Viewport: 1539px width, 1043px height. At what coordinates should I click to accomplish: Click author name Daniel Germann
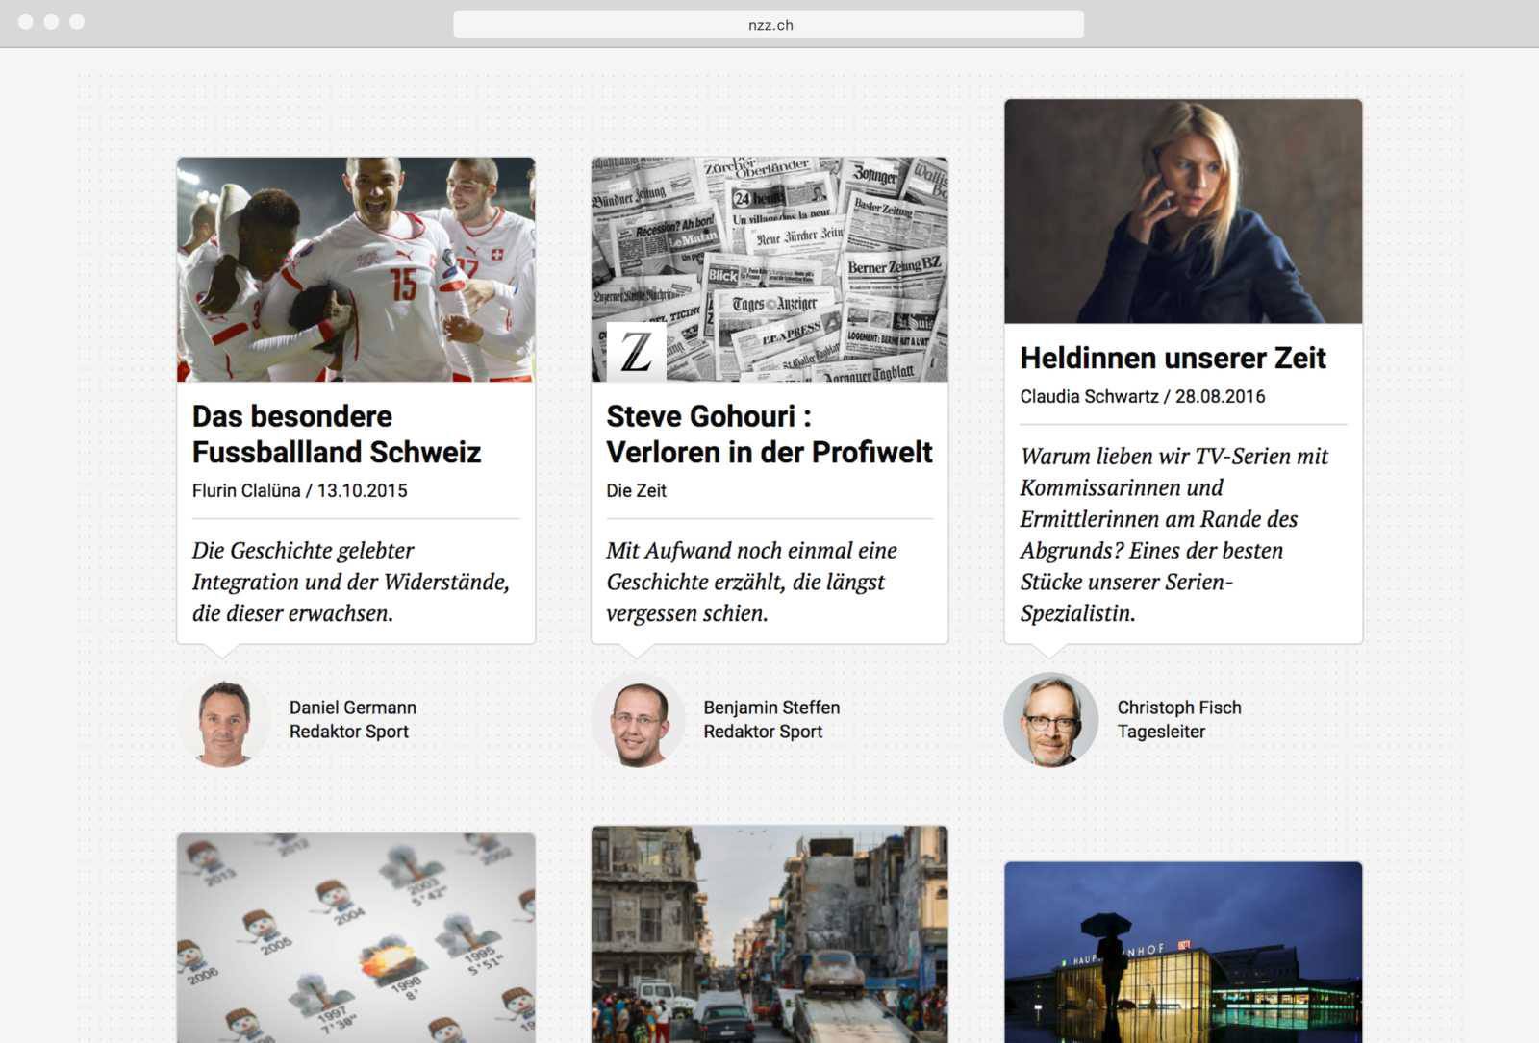point(352,708)
